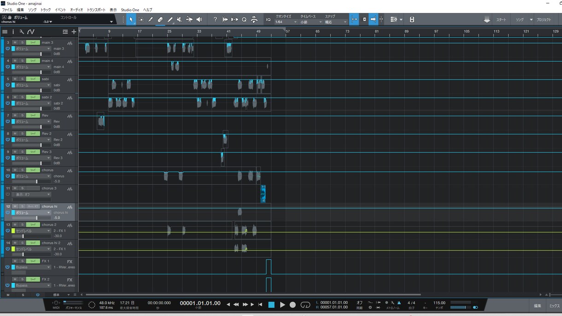This screenshot has height=316, width=562.
Task: Toggle the metronome icon in transport
Action: pos(398,303)
